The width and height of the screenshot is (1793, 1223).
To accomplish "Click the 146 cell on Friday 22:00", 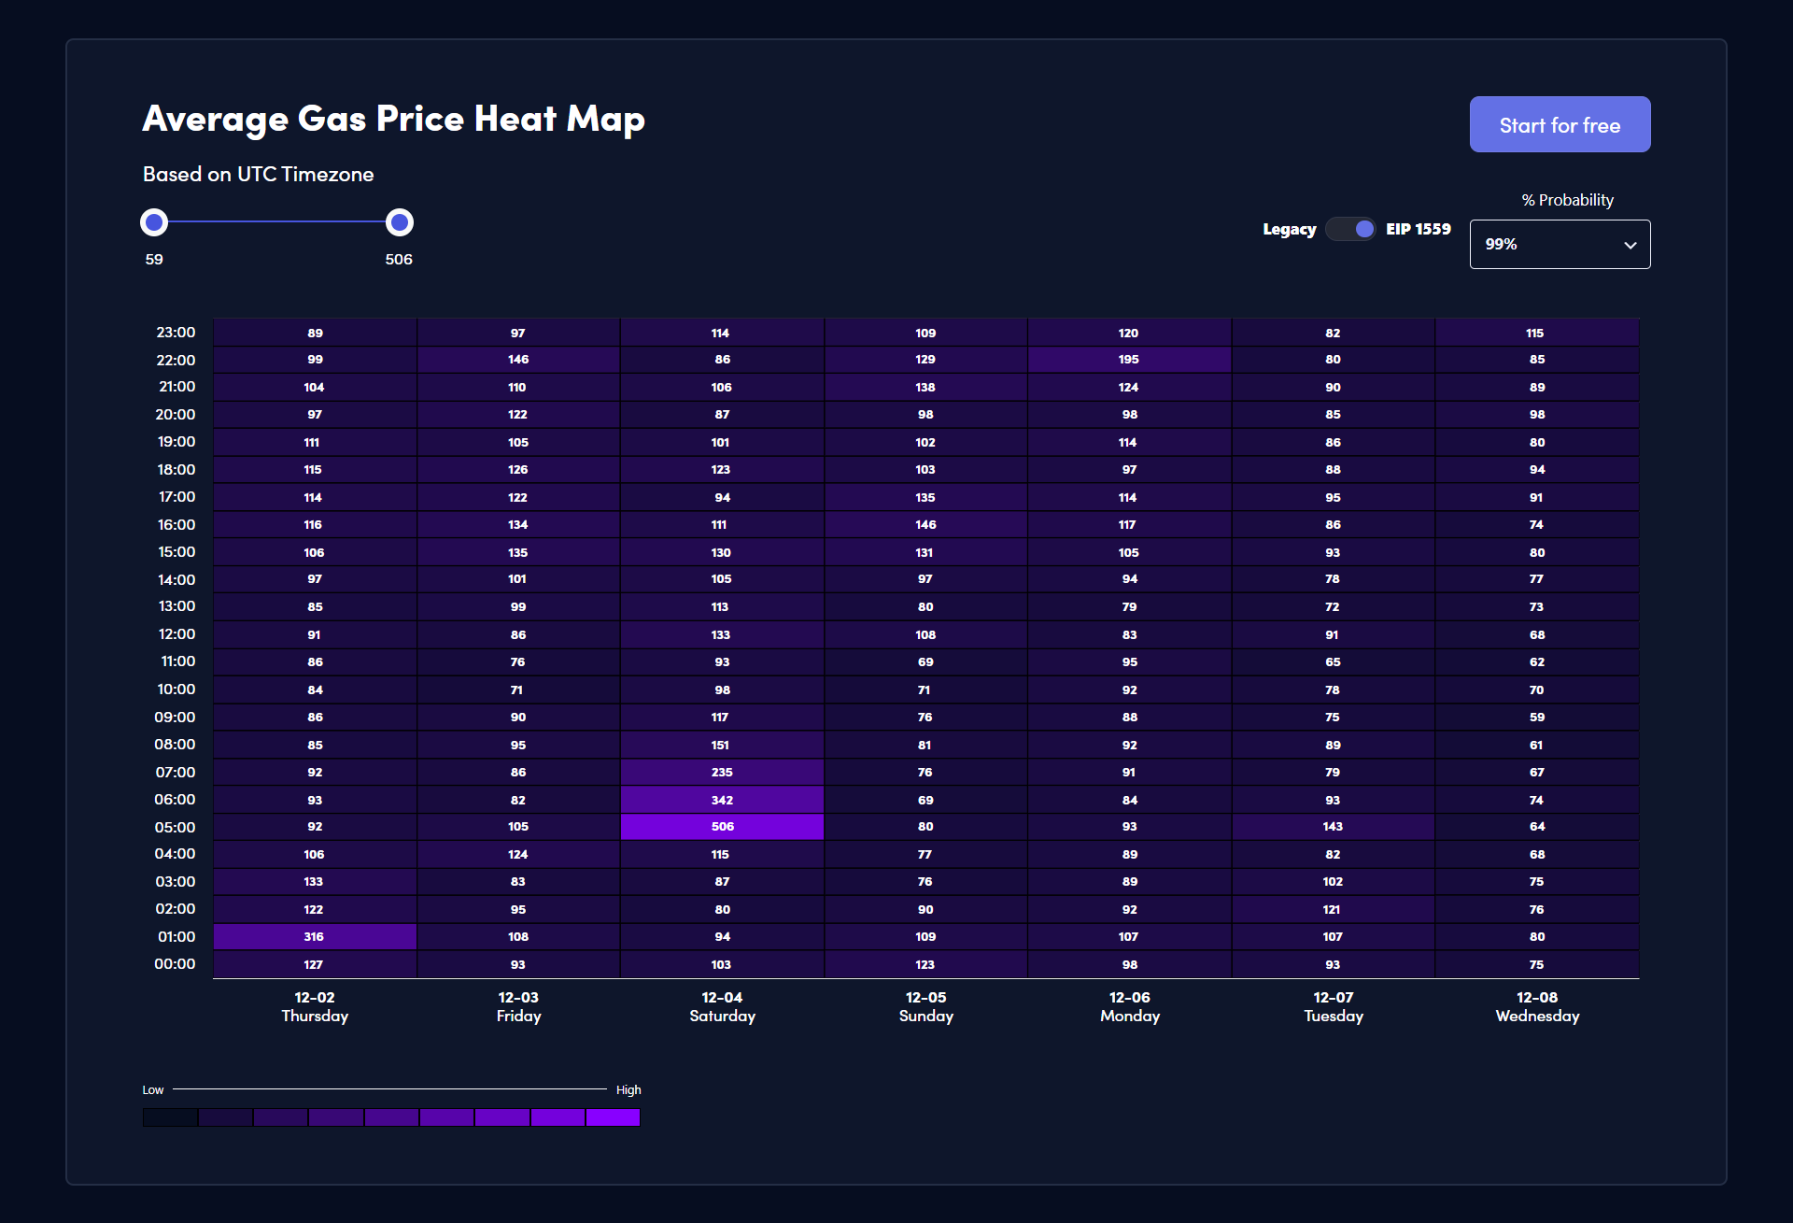I will point(518,360).
